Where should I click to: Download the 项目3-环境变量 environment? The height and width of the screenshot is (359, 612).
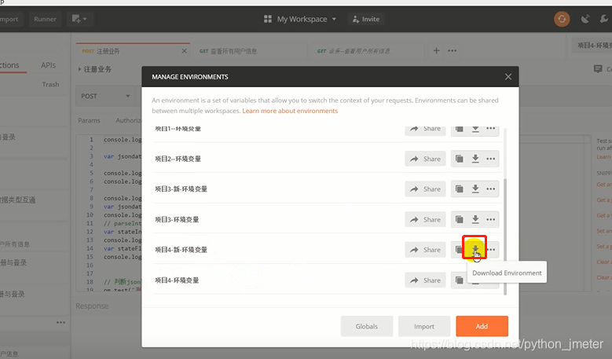pyautogui.click(x=475, y=219)
